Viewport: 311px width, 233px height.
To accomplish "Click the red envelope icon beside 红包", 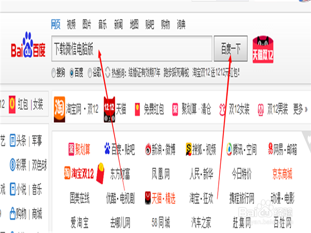I will (12, 105).
